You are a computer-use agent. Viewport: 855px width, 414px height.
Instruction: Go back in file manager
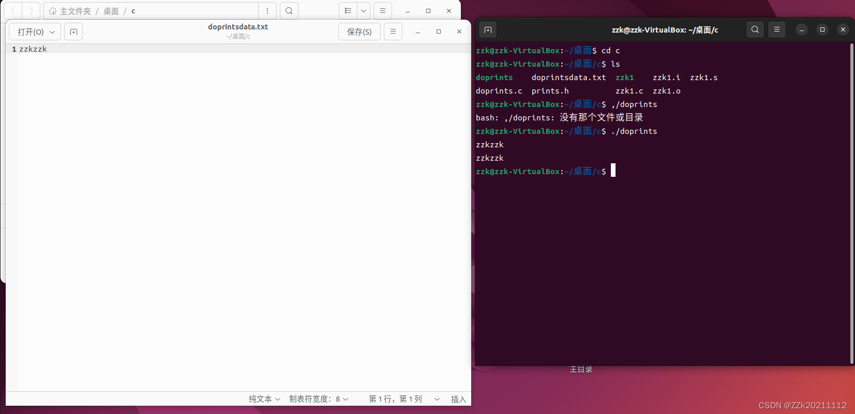(13, 11)
